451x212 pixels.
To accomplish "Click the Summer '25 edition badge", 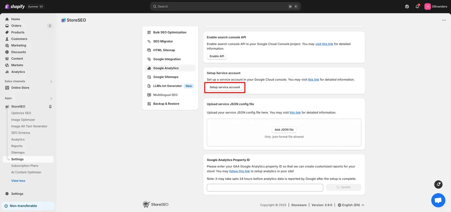I will pos(35,6).
